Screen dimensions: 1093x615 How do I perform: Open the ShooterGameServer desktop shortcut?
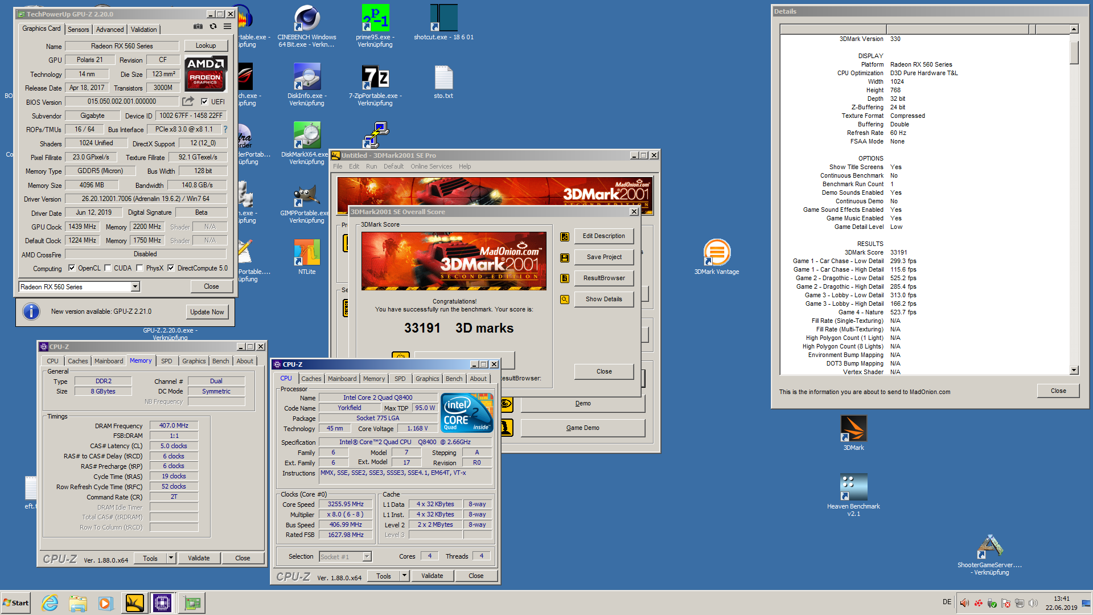point(990,555)
